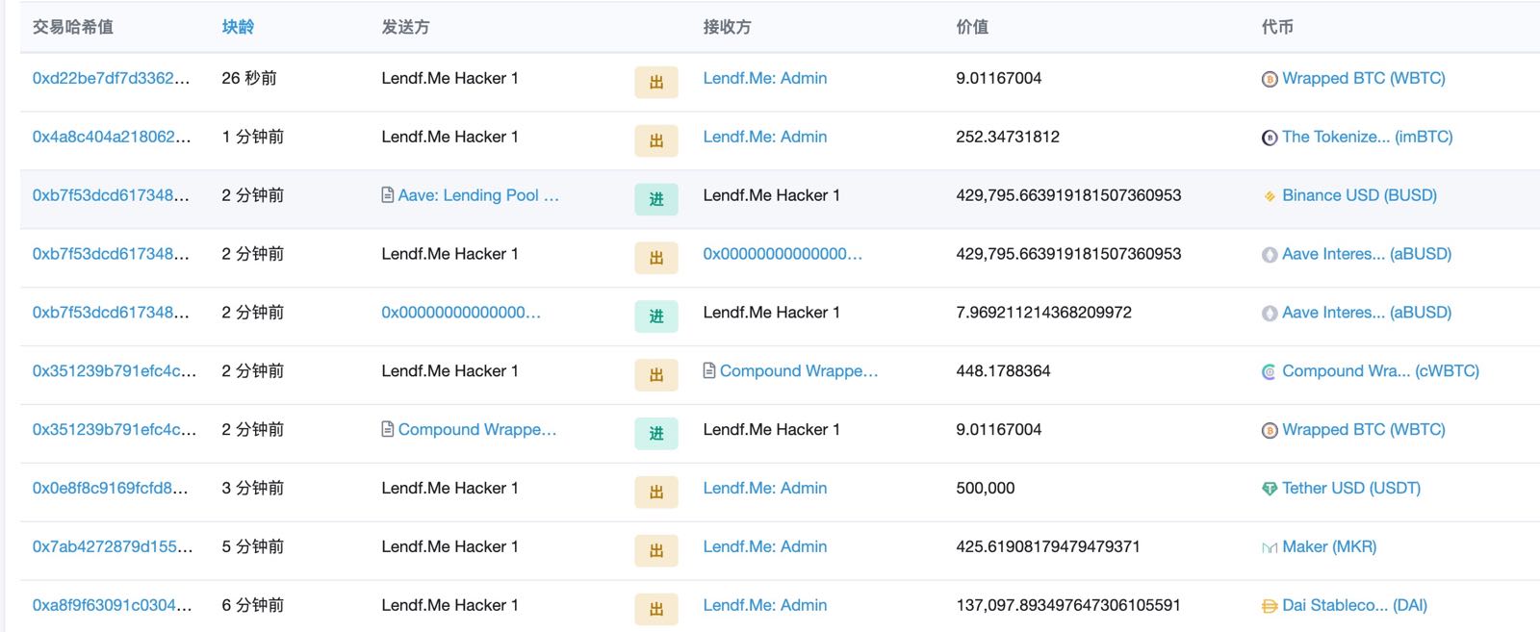
Task: Click the contract icon beside Aave: Lending Pool
Action: [388, 195]
